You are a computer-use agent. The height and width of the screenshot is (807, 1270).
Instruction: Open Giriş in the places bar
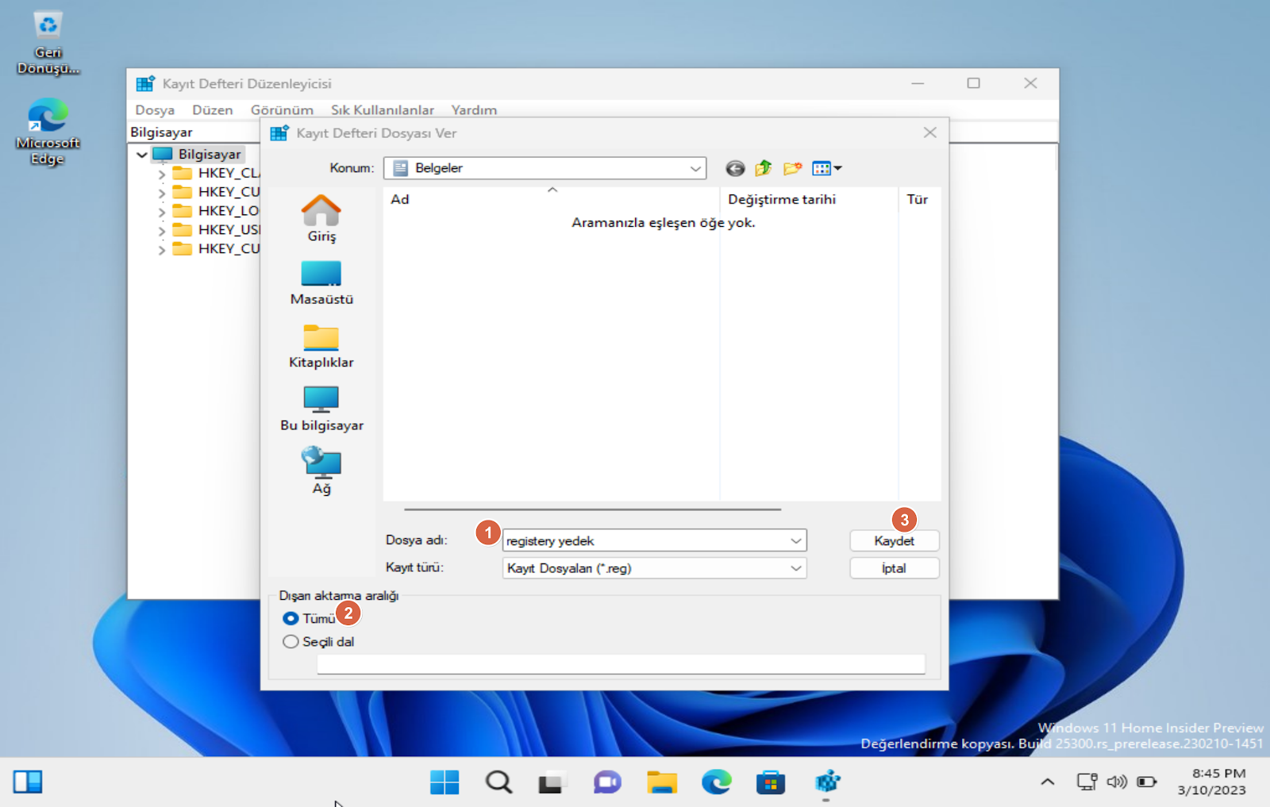click(321, 218)
